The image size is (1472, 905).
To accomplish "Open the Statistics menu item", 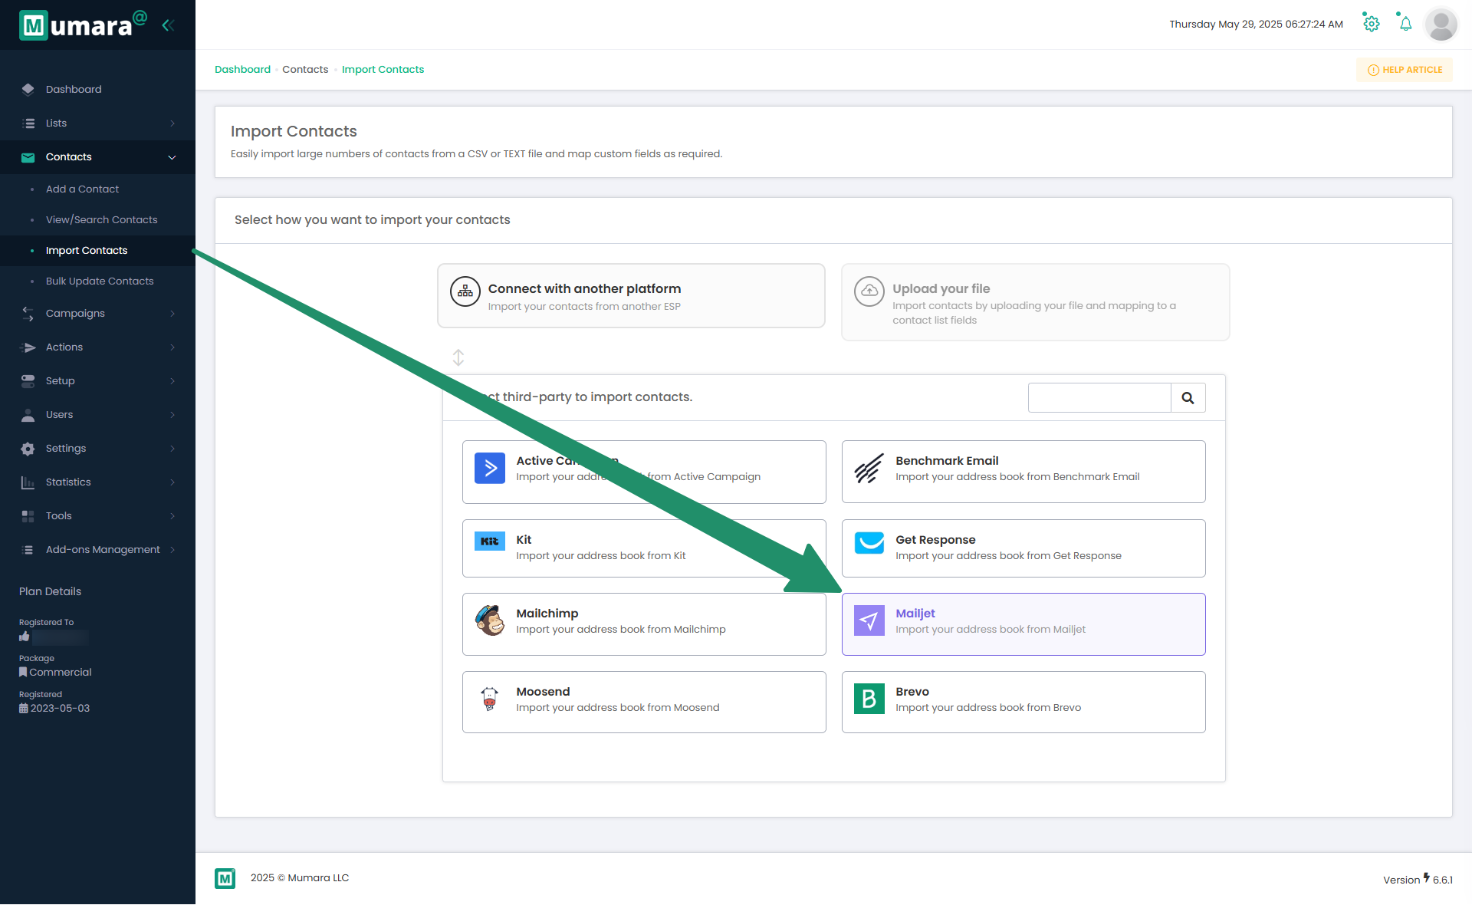I will point(68,482).
